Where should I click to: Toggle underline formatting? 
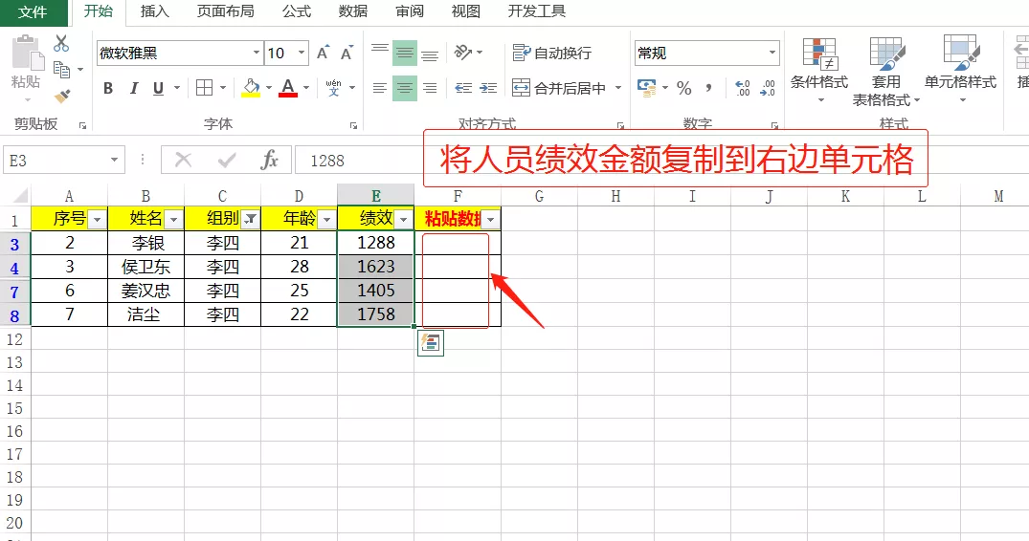click(x=158, y=88)
